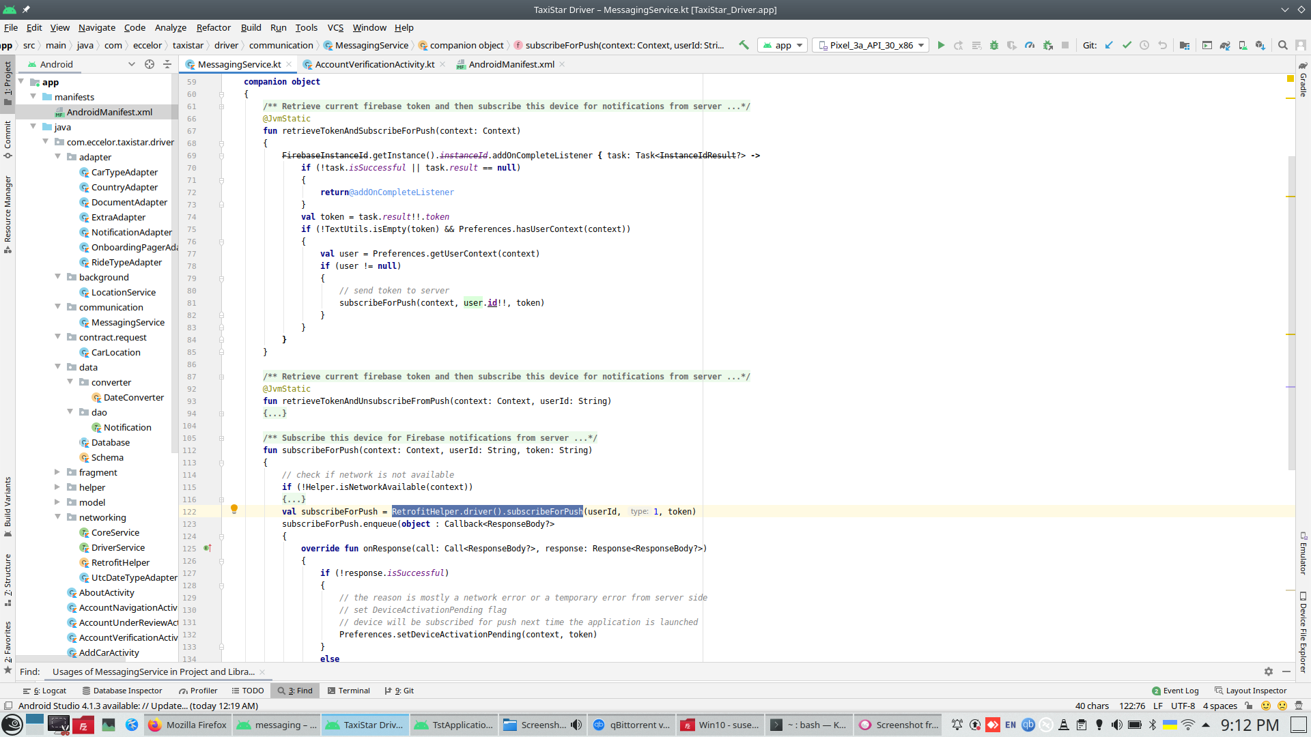
Task: Open the Event Log panel
Action: tap(1175, 691)
